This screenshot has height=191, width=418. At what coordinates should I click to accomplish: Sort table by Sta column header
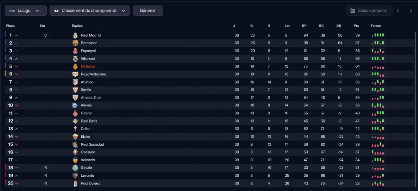click(42, 26)
